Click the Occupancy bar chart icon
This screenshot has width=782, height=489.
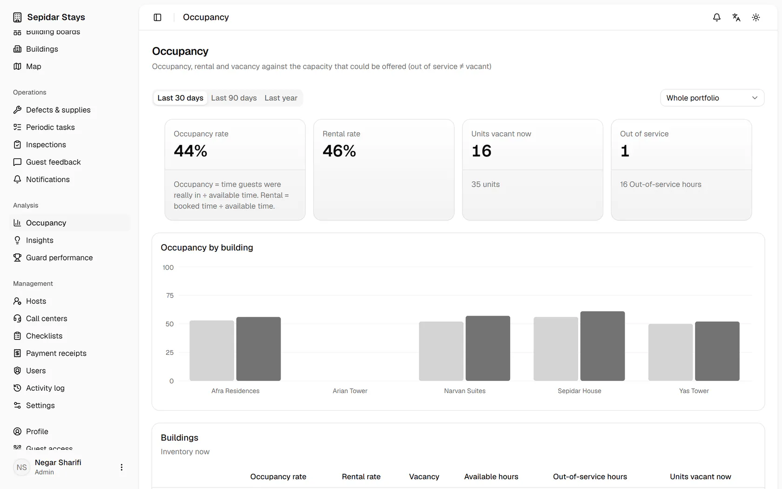[x=17, y=223]
